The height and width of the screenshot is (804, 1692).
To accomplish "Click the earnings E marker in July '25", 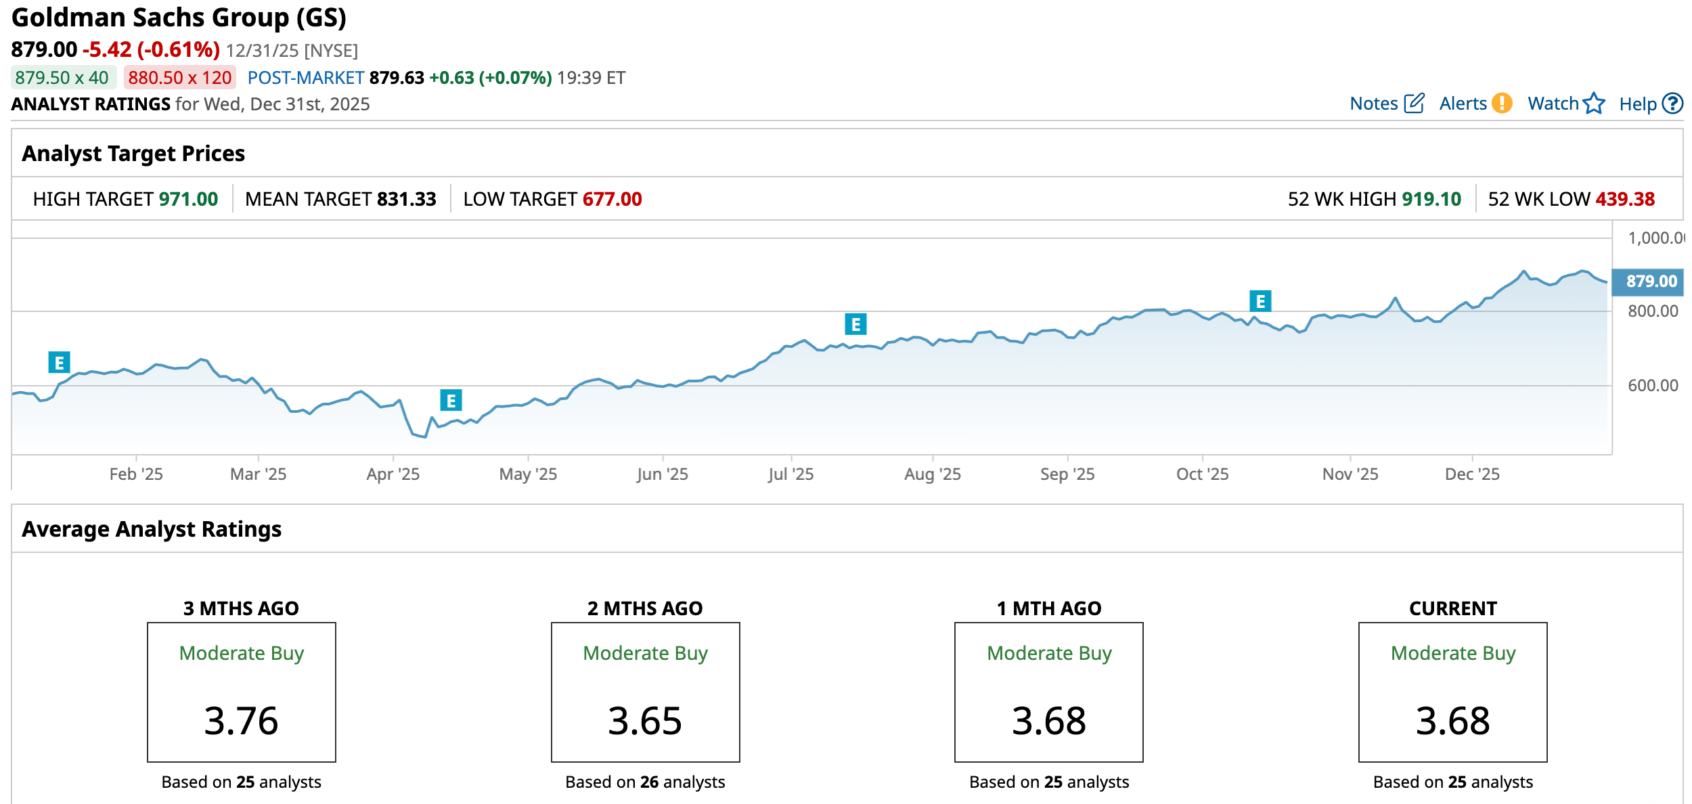I will tap(855, 325).
